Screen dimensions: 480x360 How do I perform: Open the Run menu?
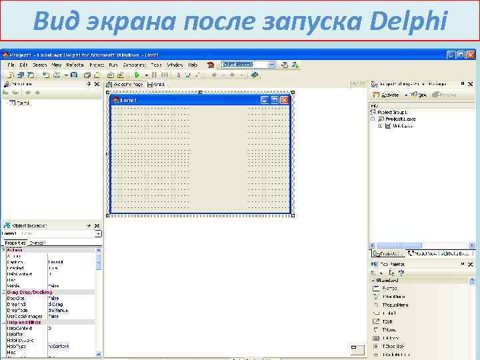point(113,65)
